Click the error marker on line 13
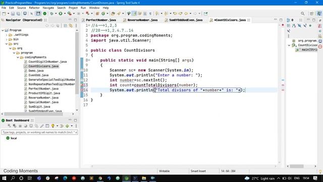Screen dimensions: 323x182 pyautogui.click(x=82, y=85)
